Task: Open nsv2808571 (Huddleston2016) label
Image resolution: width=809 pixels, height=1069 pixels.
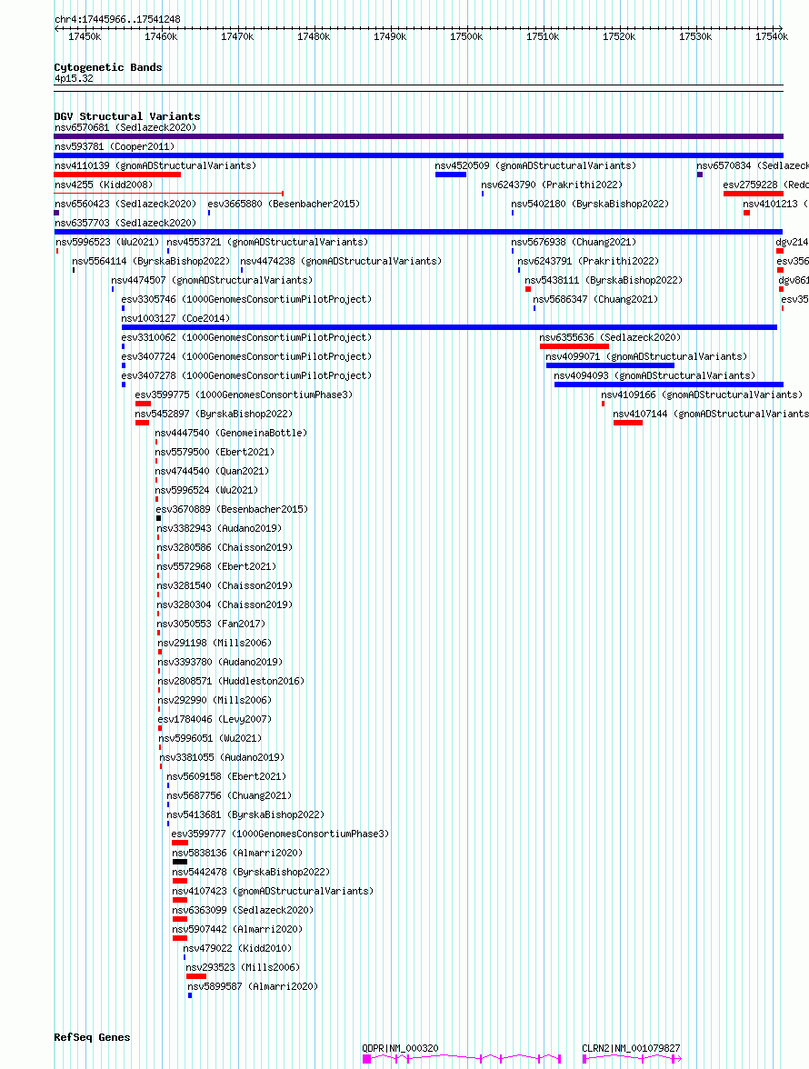Action: [x=231, y=681]
